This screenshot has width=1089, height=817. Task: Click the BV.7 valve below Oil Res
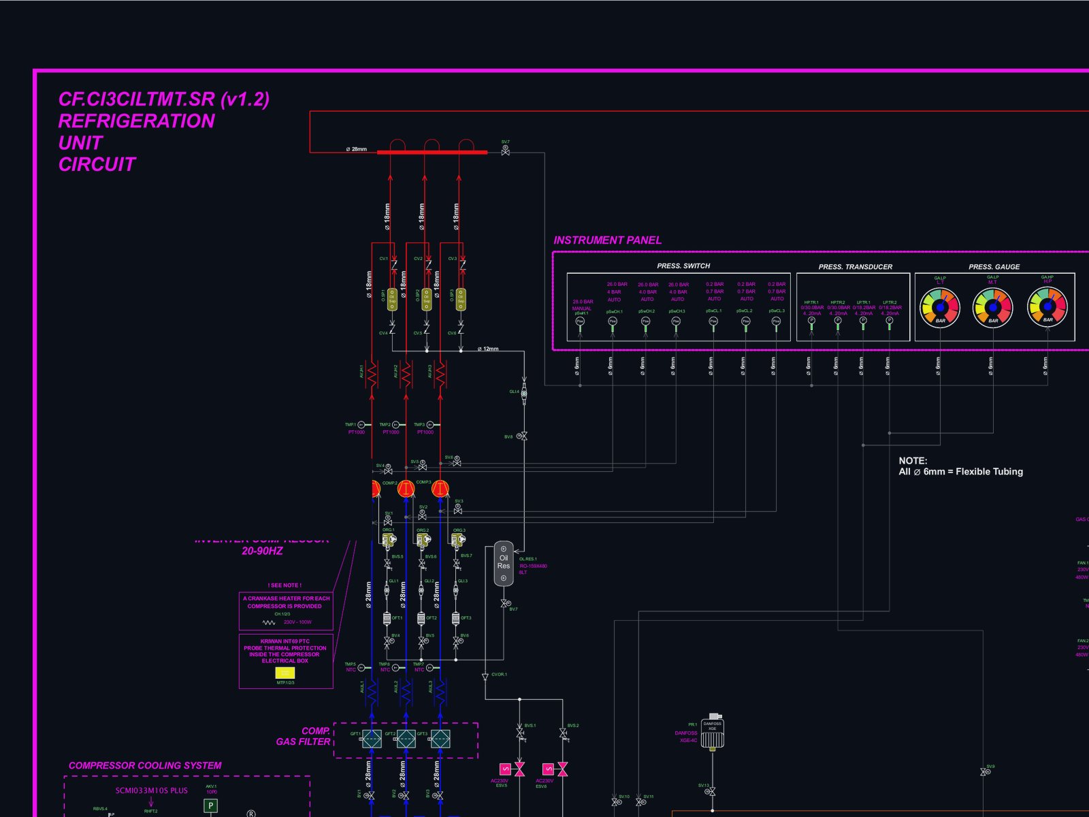(505, 604)
